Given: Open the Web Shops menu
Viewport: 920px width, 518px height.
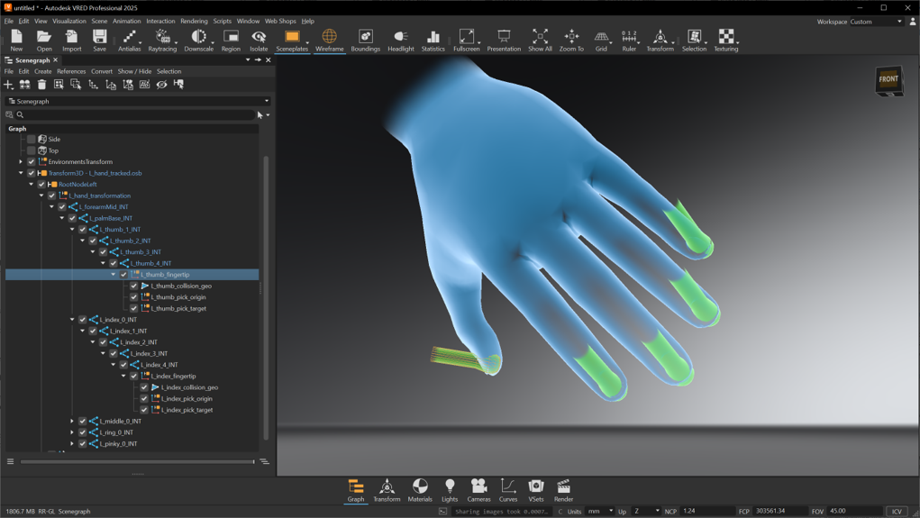Looking at the screenshot, I should pos(280,21).
